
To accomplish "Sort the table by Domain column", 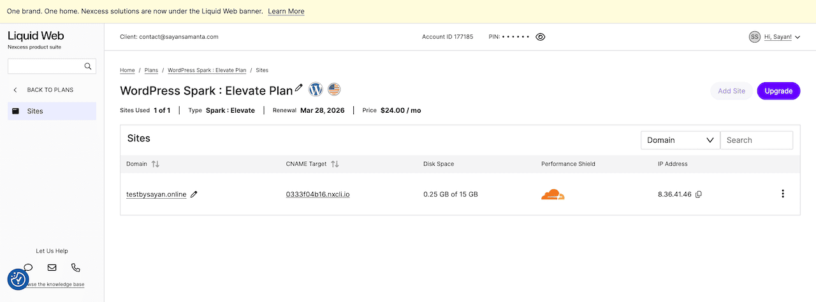I will coord(155,164).
